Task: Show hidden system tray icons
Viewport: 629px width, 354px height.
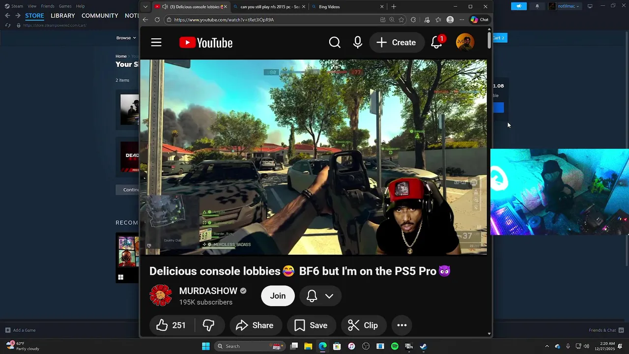Action: [547, 346]
